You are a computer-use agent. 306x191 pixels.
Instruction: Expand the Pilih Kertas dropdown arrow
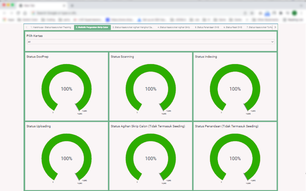(x=272, y=42)
